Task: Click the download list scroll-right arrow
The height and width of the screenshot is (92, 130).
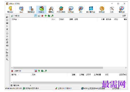Action: [126, 68]
